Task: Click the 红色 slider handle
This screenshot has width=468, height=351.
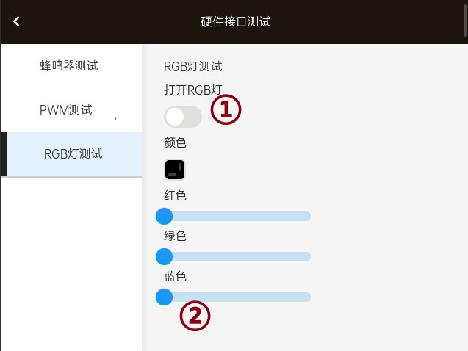Action: (x=164, y=216)
